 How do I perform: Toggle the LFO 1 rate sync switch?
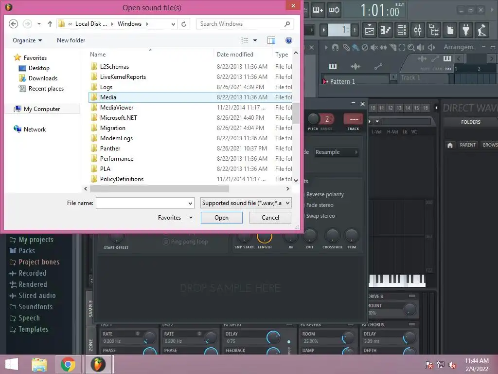point(138,334)
